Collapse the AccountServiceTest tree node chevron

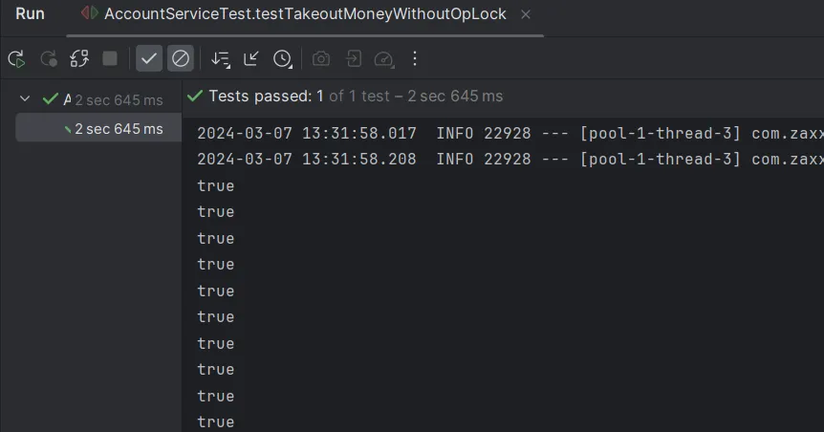26,98
